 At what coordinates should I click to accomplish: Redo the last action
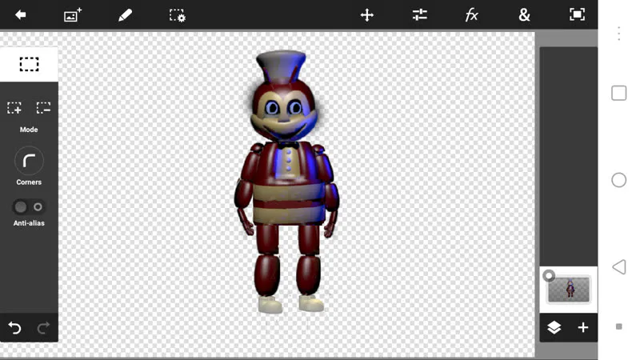(x=43, y=328)
